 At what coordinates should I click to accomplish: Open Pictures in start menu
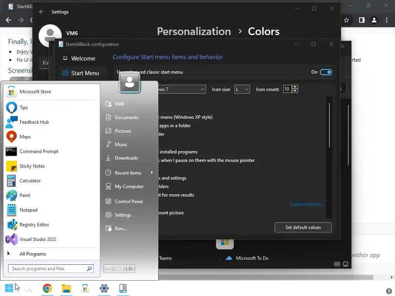click(x=129, y=131)
